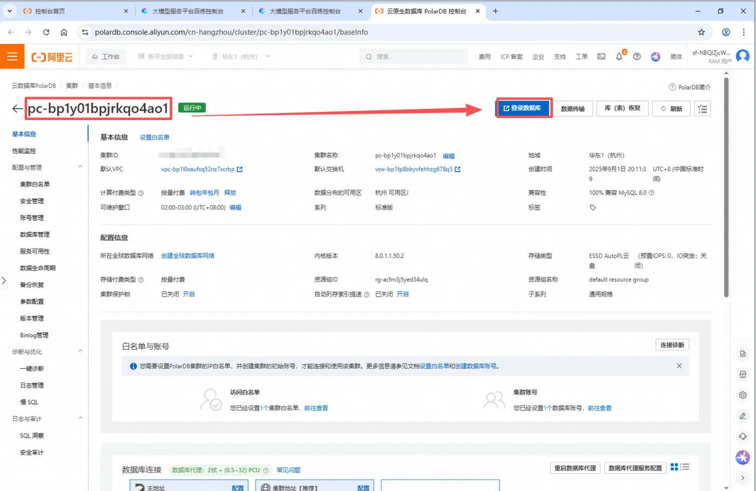Open default vSwitch external link icon
Image resolution: width=756 pixels, height=491 pixels.
458,169
